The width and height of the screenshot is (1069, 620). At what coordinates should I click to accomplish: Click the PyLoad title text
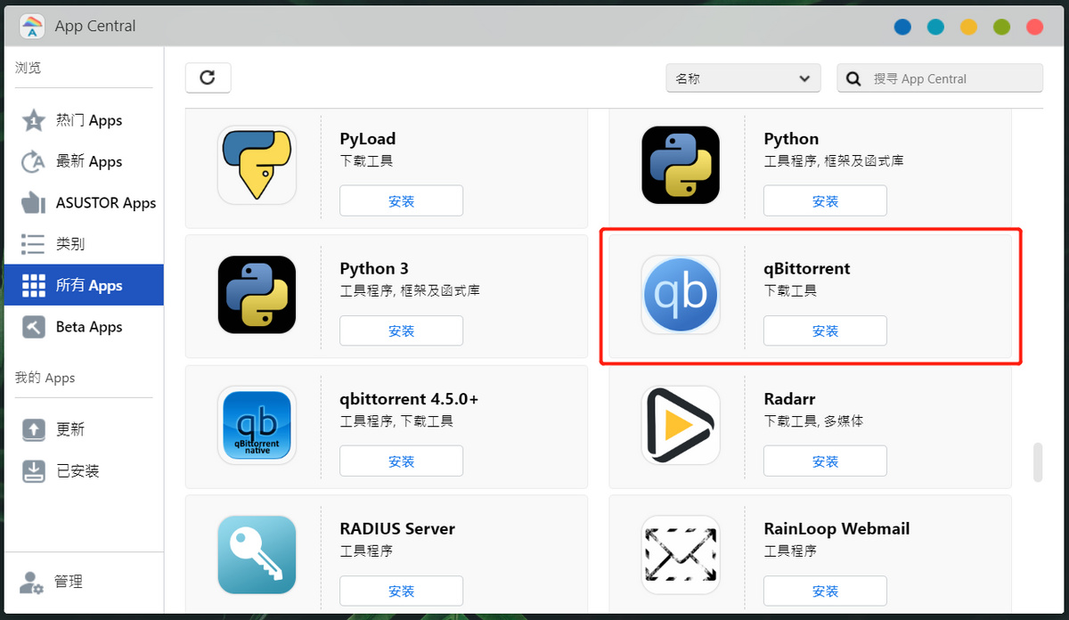pos(367,139)
